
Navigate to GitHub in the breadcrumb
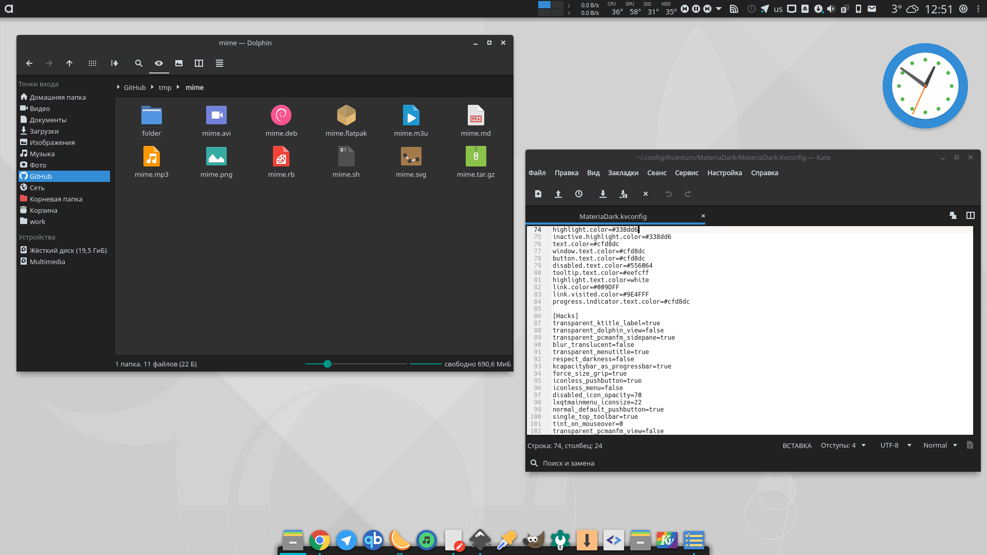[135, 87]
